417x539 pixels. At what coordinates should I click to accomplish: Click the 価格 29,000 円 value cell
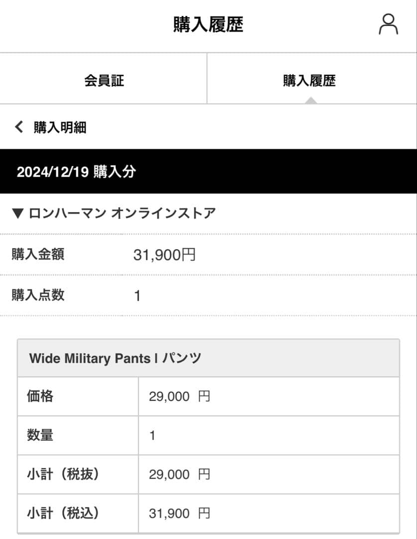coord(179,397)
